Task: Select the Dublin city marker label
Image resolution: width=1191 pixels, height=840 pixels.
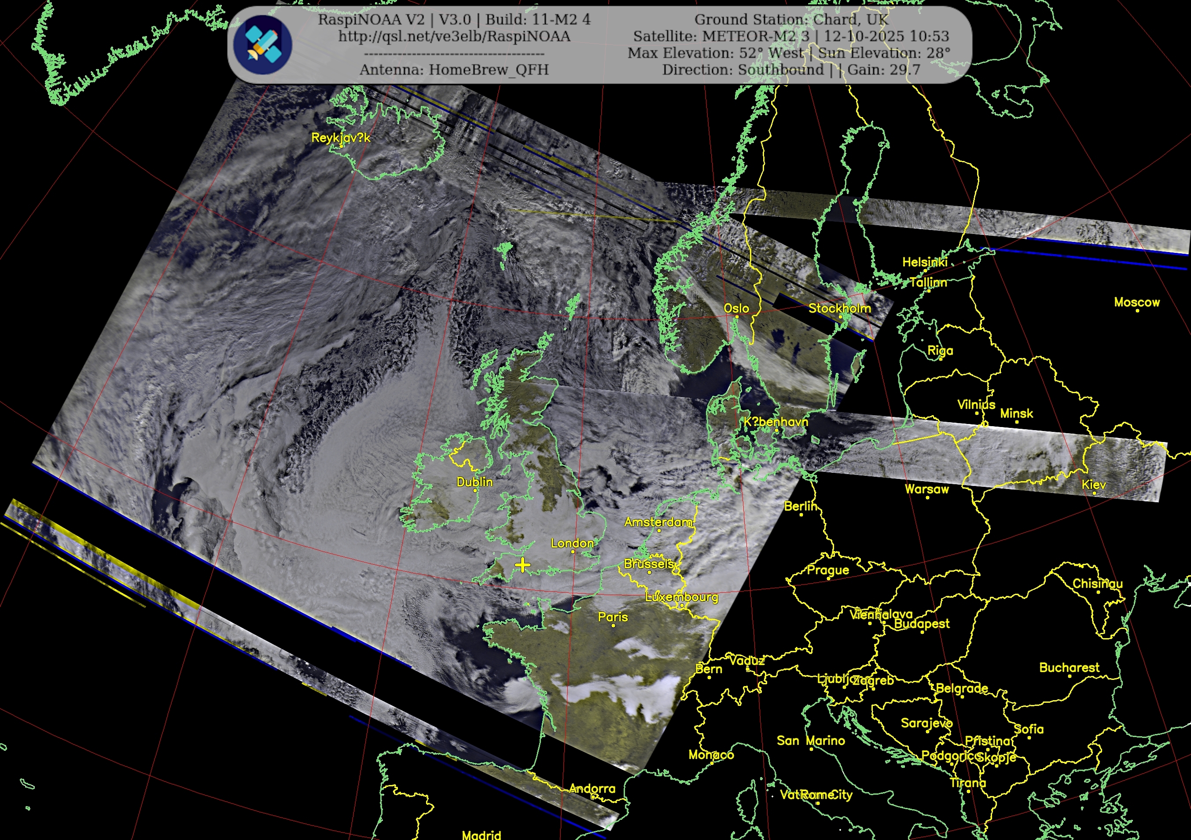Action: (x=474, y=482)
